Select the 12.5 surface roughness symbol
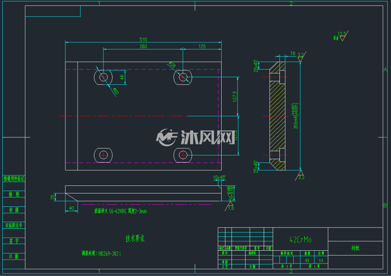Screen dimensions: 391x276 click(x=342, y=36)
